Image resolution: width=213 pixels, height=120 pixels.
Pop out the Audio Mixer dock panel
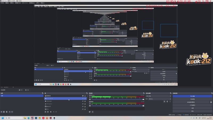point(144,93)
